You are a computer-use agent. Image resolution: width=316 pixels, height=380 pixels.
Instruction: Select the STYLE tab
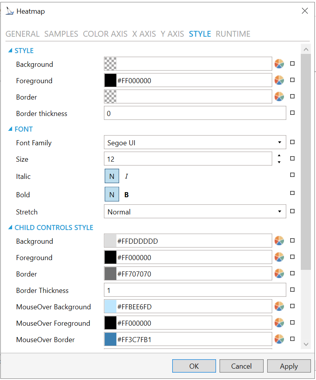click(x=200, y=34)
